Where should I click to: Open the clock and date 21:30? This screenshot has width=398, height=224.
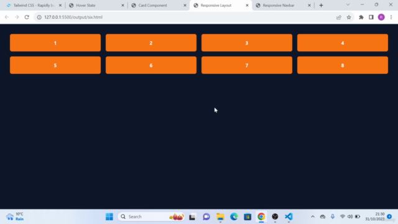[x=375, y=217]
